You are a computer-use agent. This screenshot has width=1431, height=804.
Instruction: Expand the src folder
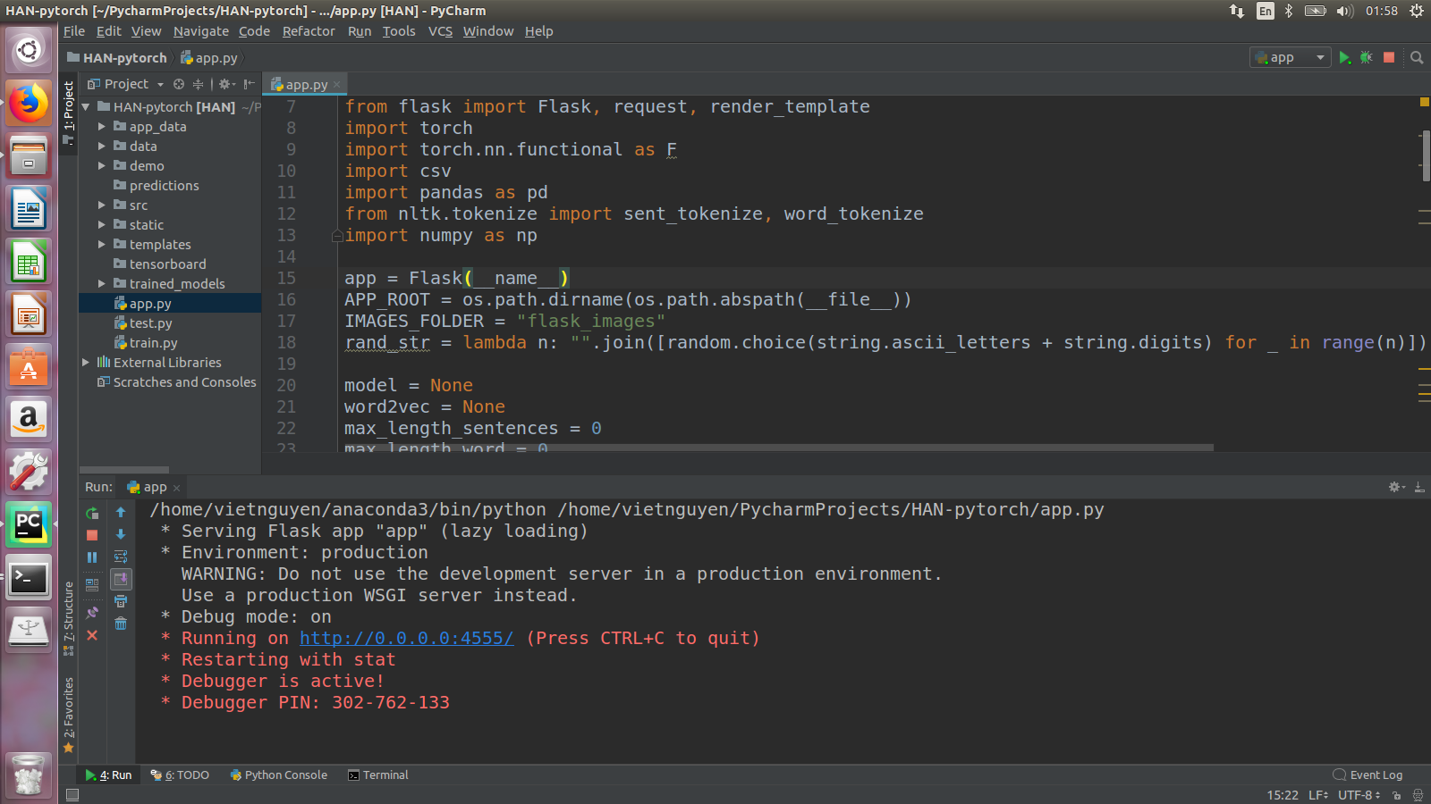pyautogui.click(x=102, y=205)
